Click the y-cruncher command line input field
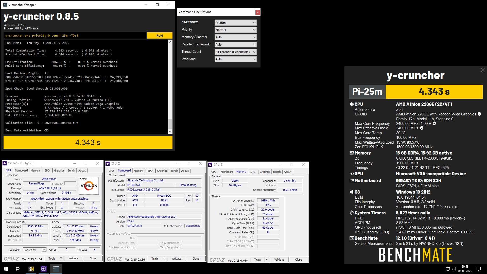 tap(75, 36)
